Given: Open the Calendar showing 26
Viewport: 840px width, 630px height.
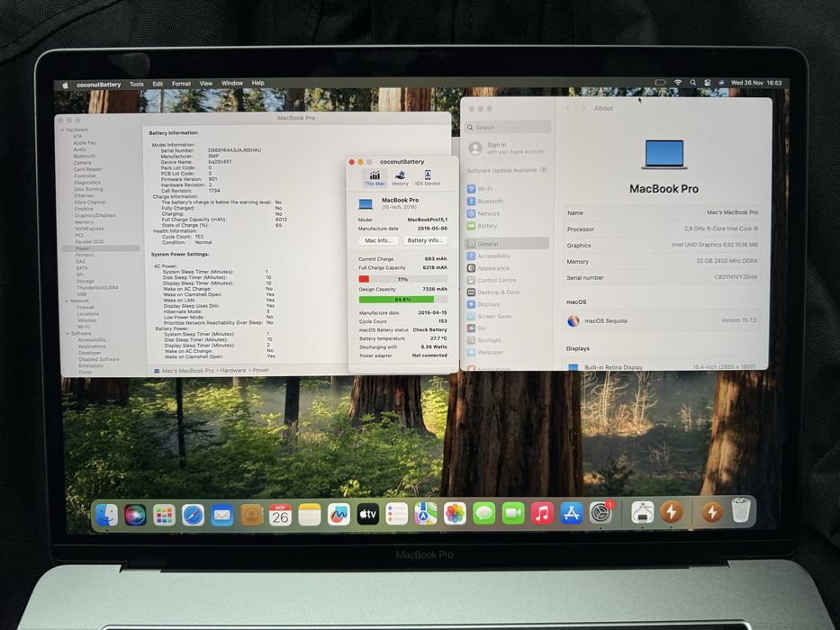Looking at the screenshot, I should click(280, 515).
